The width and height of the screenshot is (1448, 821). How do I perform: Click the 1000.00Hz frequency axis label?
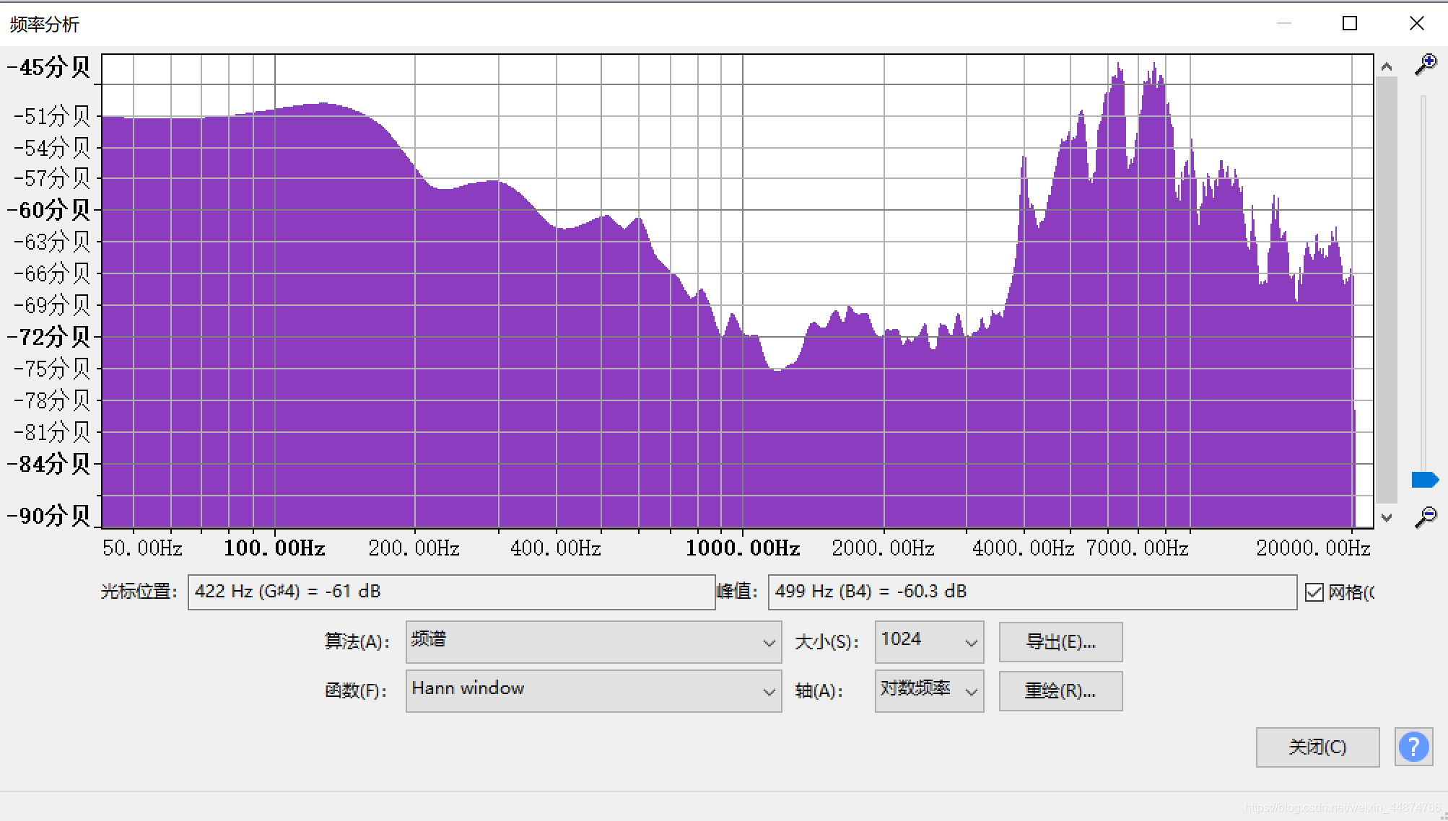(x=743, y=548)
